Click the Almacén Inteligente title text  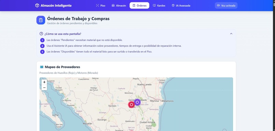(x=56, y=5)
